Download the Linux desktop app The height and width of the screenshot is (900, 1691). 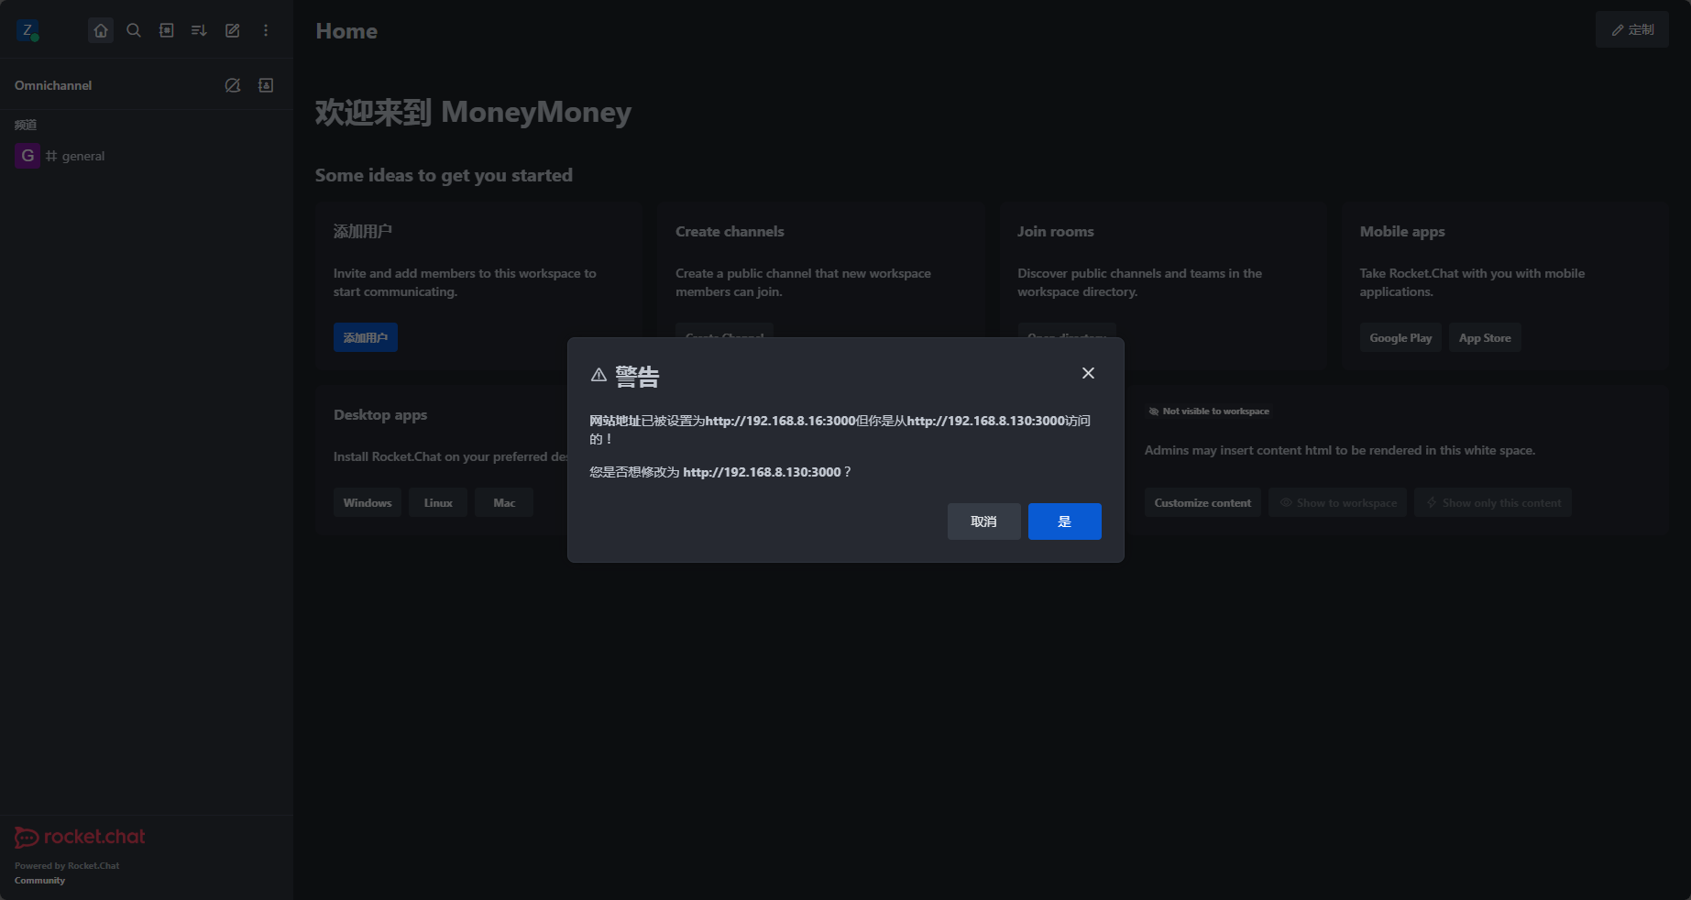tap(438, 502)
